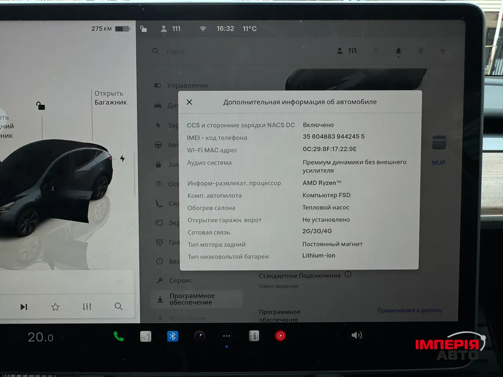Screen dimensions: 503x377
Task: Select the Зарядка charging settings icon
Action: pos(158,125)
